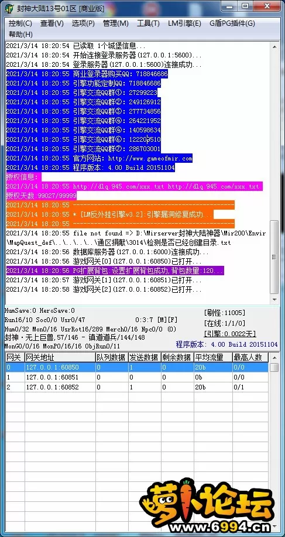Click log line 登录服务器(127.0.0.1:5600)连接成功

(104, 64)
